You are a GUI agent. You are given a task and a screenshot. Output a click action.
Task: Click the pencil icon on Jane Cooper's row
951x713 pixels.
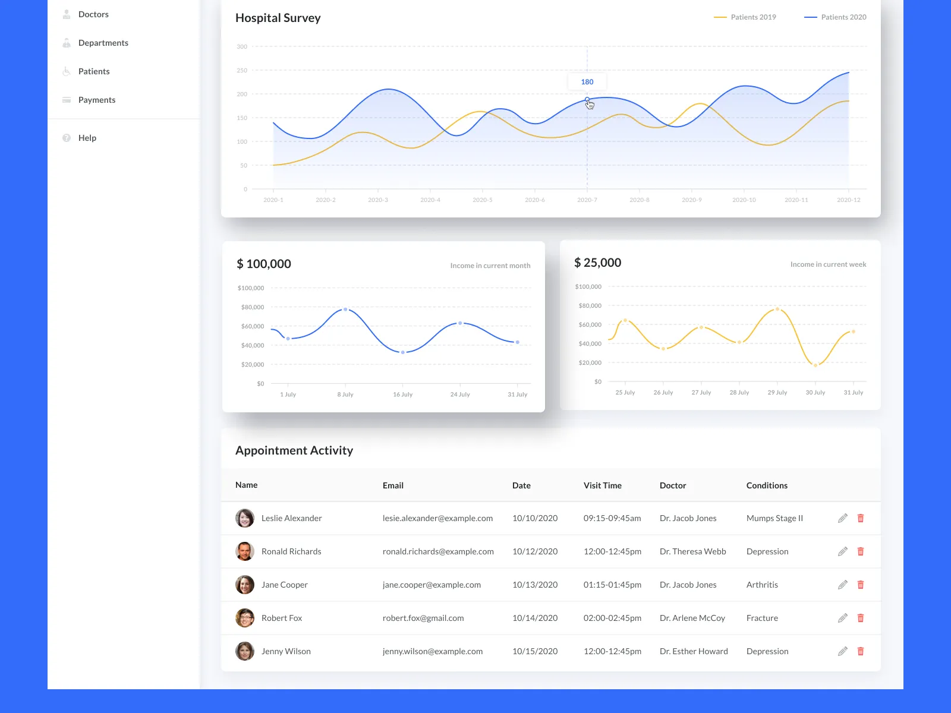(842, 585)
